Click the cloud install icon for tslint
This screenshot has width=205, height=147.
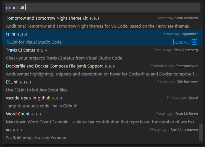pos(195,42)
